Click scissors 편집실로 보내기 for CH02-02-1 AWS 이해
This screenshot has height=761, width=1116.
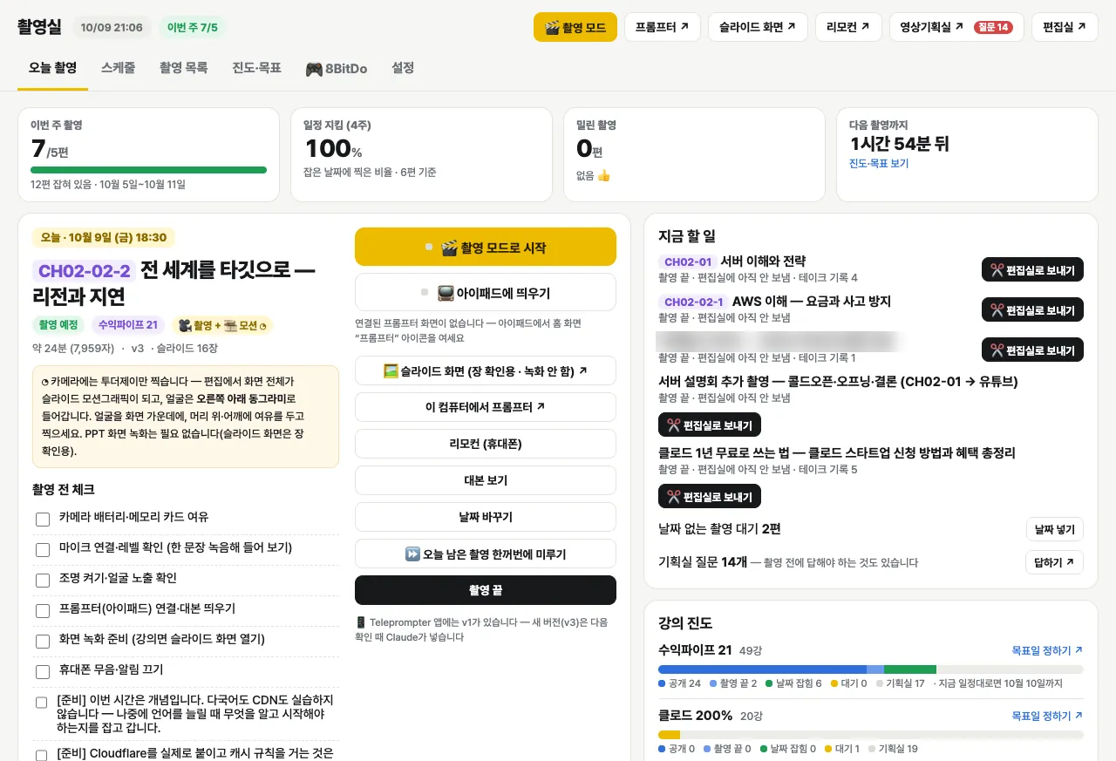pos(1032,310)
